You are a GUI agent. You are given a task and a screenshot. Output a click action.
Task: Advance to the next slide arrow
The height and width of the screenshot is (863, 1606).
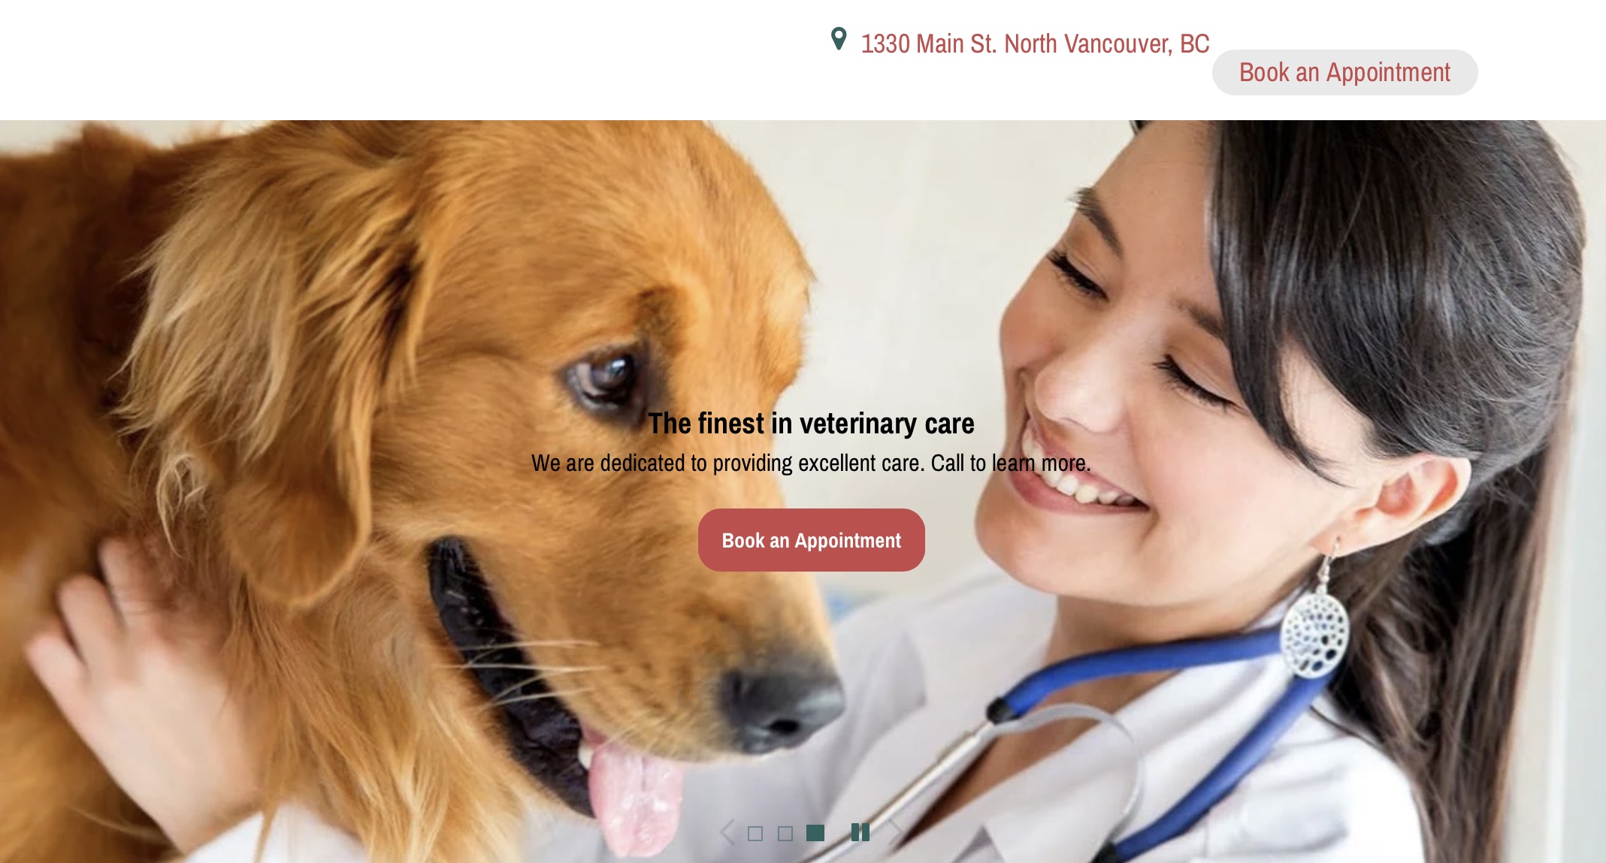tap(896, 832)
